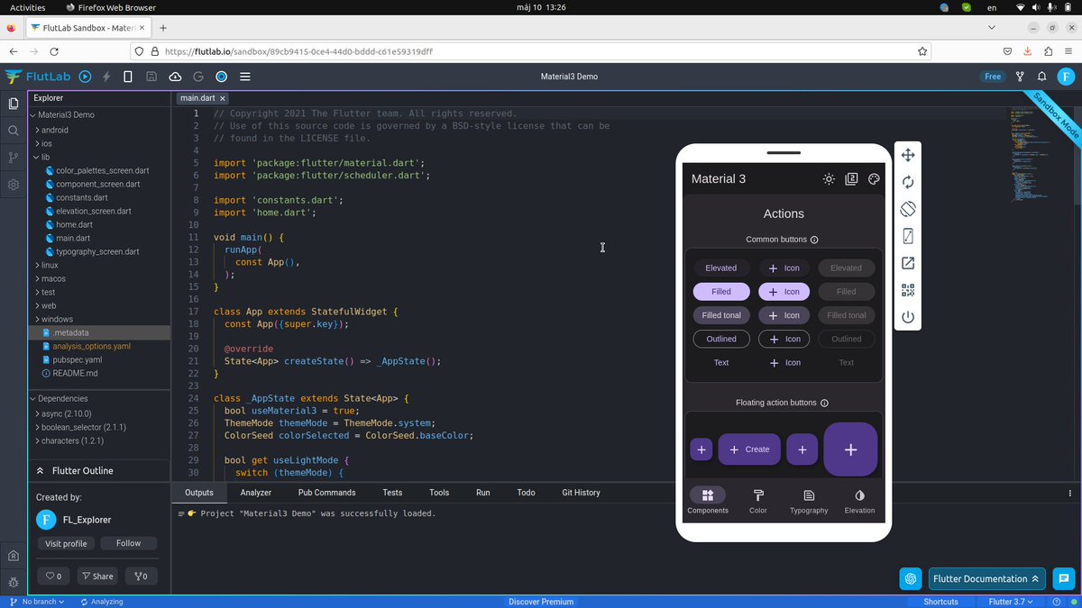Open the Typography tab in the app

(809, 502)
